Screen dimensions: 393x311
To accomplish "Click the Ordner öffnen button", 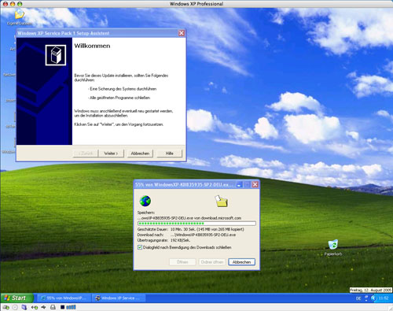I will [x=212, y=262].
